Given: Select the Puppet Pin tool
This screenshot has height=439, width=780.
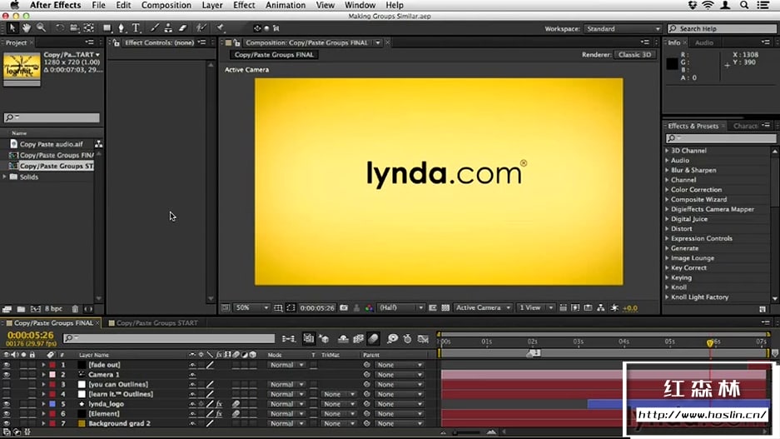Looking at the screenshot, I should pos(221,28).
